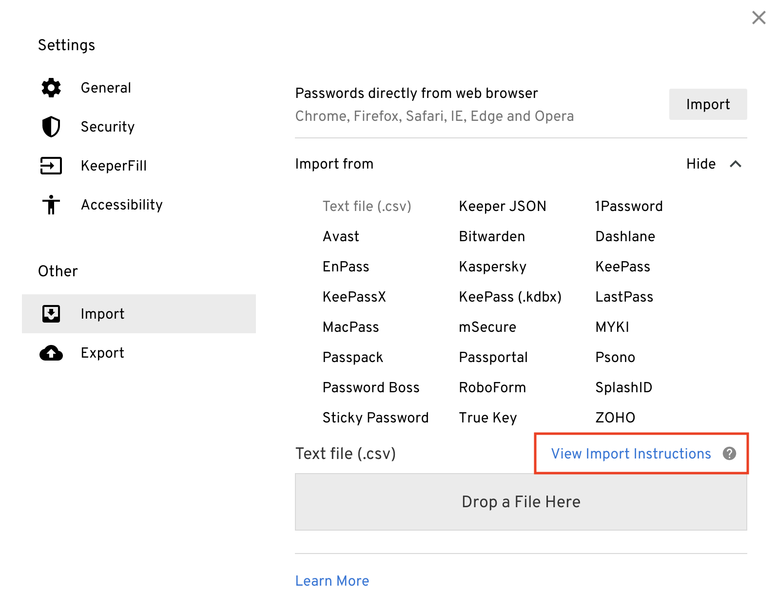
Task: Choose Sticky Password import source
Action: click(376, 418)
